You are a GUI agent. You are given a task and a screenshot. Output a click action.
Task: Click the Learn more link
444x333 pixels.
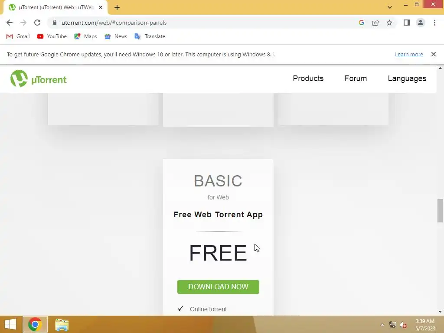[x=409, y=54]
